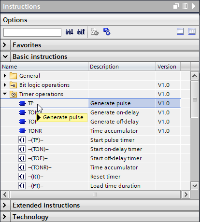
Task: Switch to the detailed list view icon
Action: click(x=192, y=31)
